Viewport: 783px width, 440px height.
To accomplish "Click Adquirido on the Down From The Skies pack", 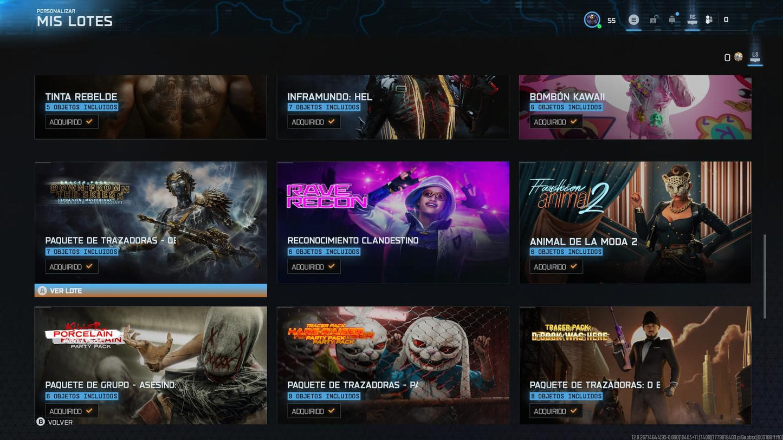I will coord(72,266).
